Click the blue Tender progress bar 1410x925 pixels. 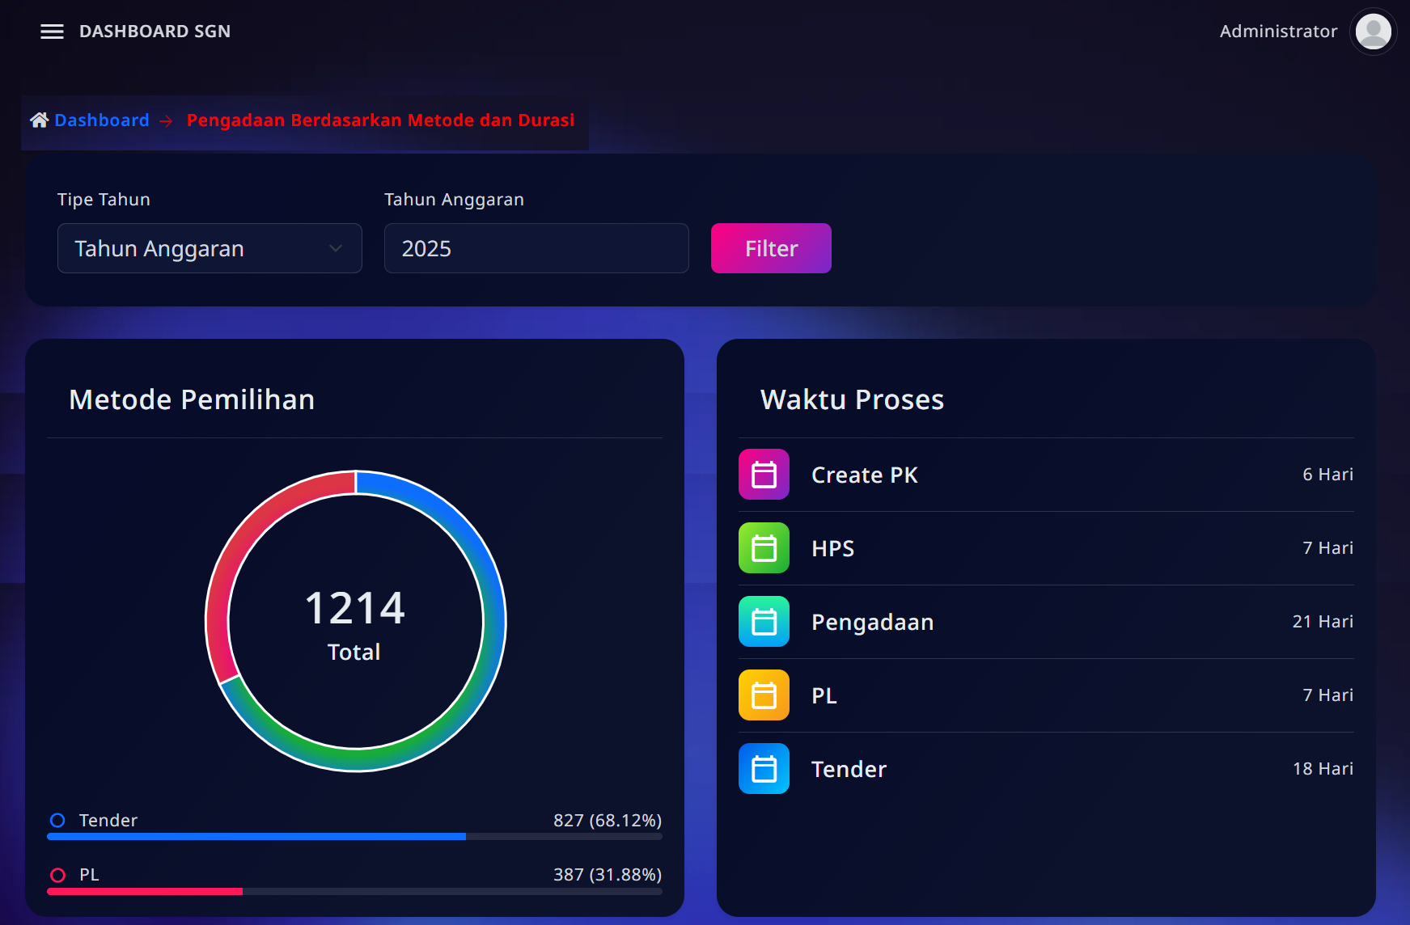coord(256,837)
